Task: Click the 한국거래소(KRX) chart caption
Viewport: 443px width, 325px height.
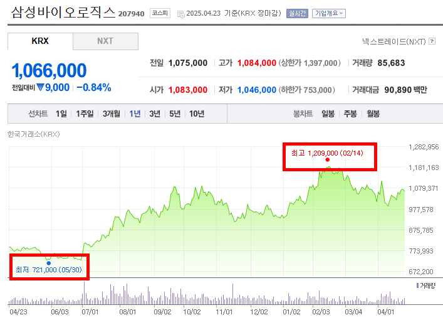Action: [x=34, y=134]
